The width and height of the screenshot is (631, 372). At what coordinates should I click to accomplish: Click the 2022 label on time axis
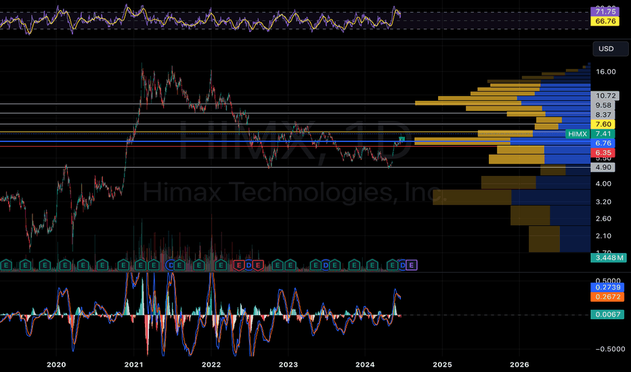(x=211, y=365)
